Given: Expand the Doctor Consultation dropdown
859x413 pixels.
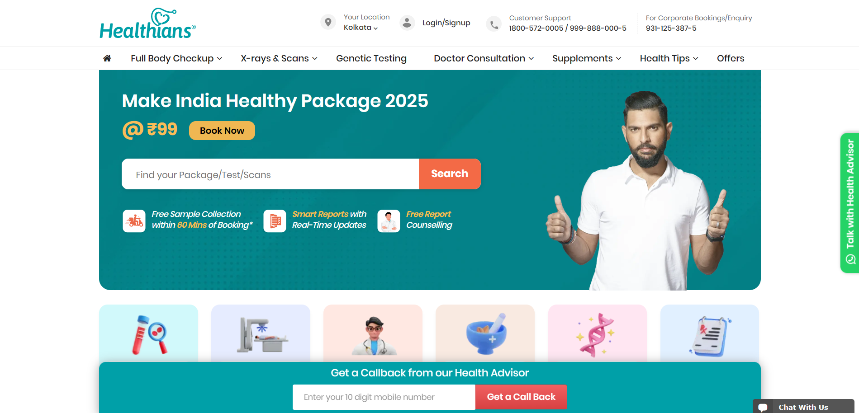Looking at the screenshot, I should [x=484, y=58].
